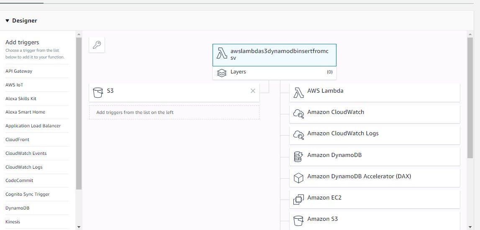Select the Amazon DynamoDB Accelerator (DAX) card
Viewport: 480px width, 230px height.
pyautogui.click(x=375, y=178)
